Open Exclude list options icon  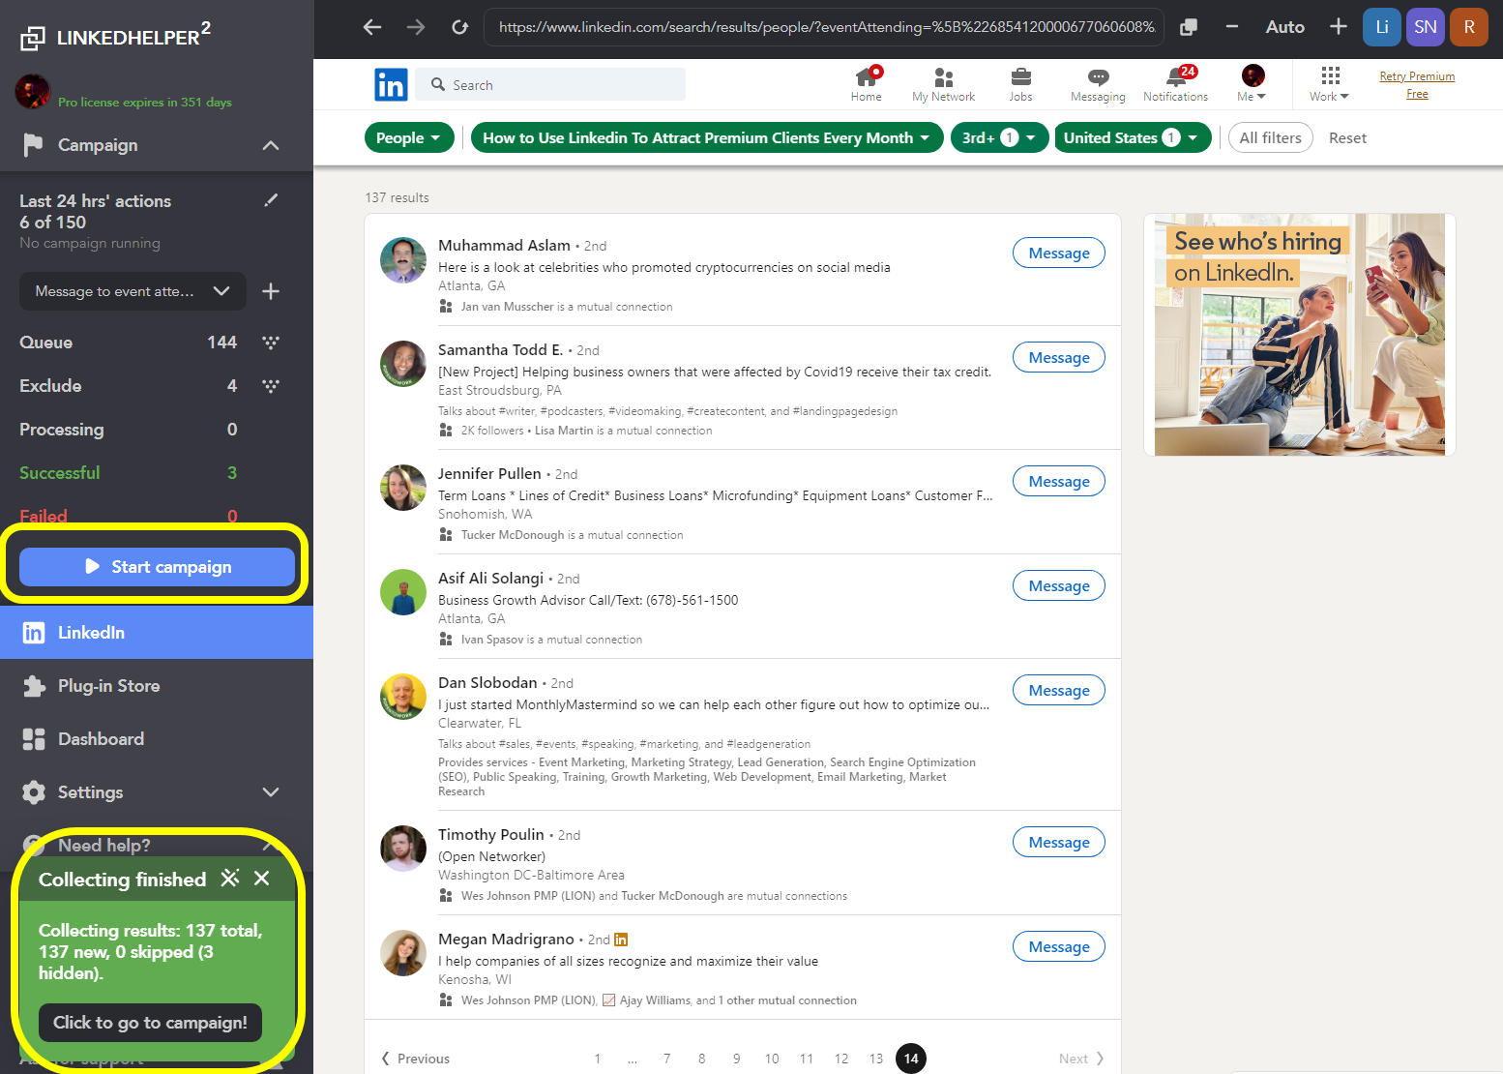(x=271, y=386)
